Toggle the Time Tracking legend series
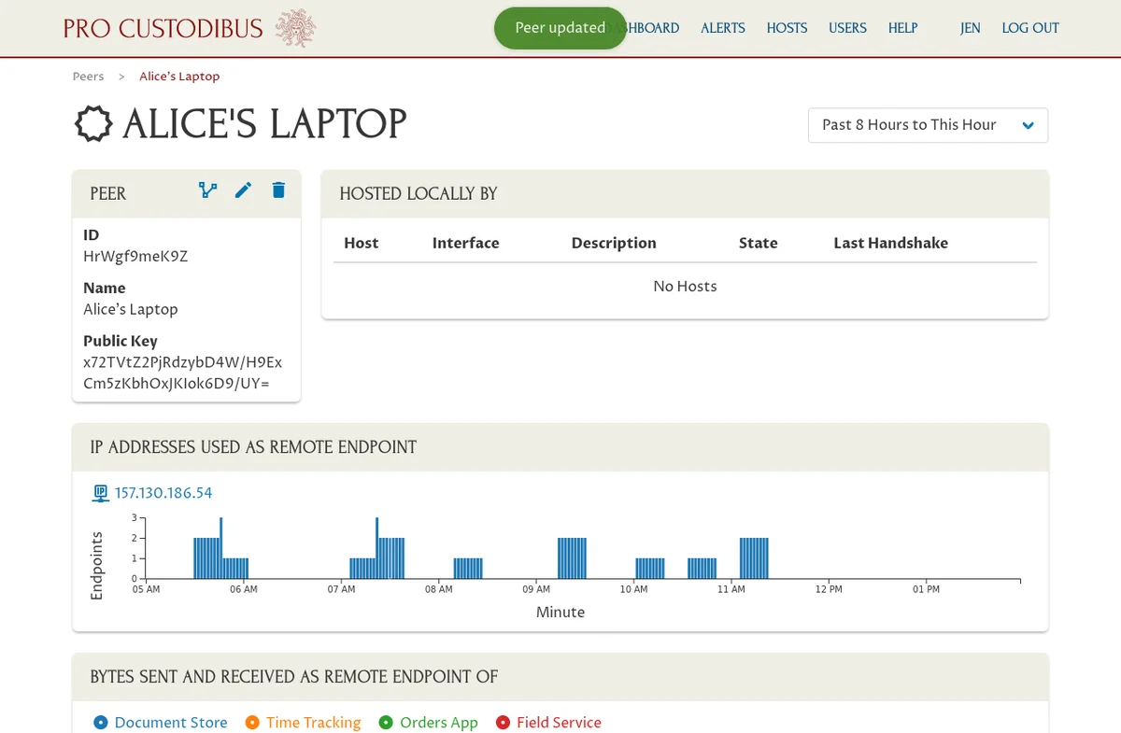 point(303,722)
